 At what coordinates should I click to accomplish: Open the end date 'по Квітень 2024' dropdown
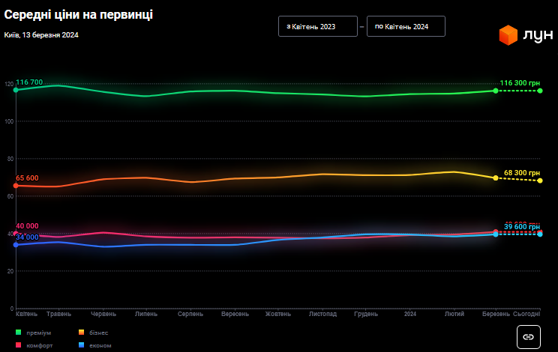pos(405,26)
